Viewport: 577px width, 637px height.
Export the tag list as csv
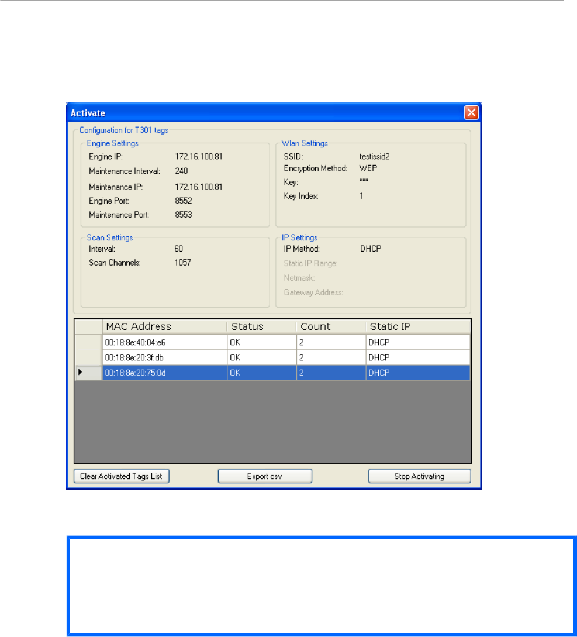coord(265,476)
